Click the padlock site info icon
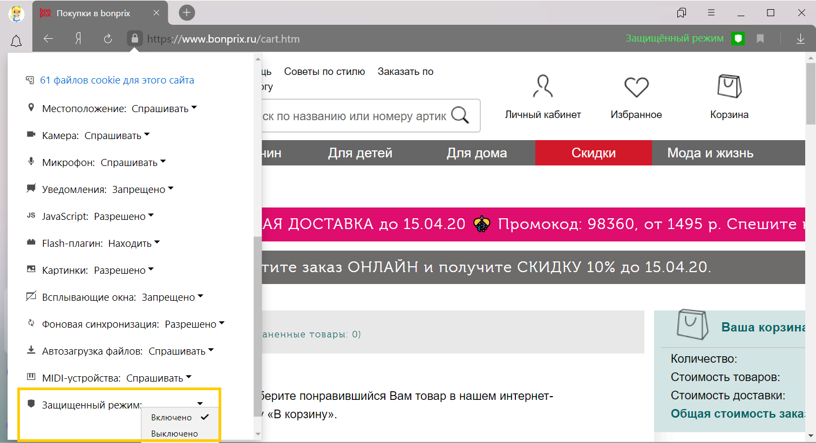Image resolution: width=816 pixels, height=443 pixels. pyautogui.click(x=135, y=38)
